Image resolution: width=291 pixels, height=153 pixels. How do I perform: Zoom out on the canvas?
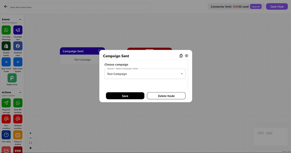31,138
